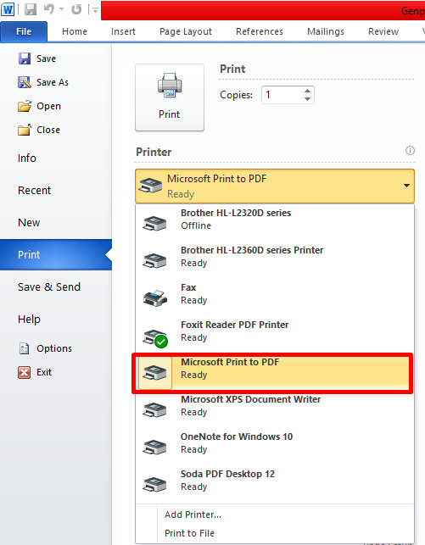This screenshot has width=425, height=545.
Task: Open the Undo history dropdown arrow
Action: 61,9
